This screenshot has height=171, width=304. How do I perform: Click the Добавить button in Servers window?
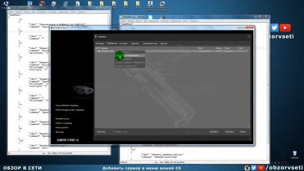[214, 132]
